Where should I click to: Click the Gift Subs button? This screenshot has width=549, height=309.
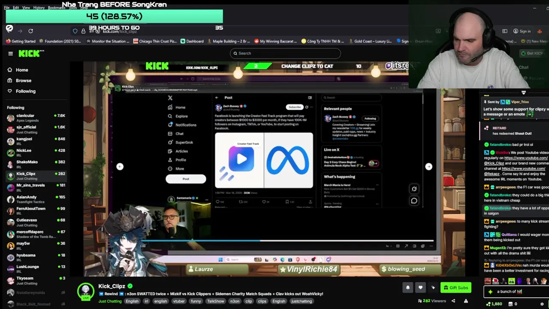pos(455,288)
